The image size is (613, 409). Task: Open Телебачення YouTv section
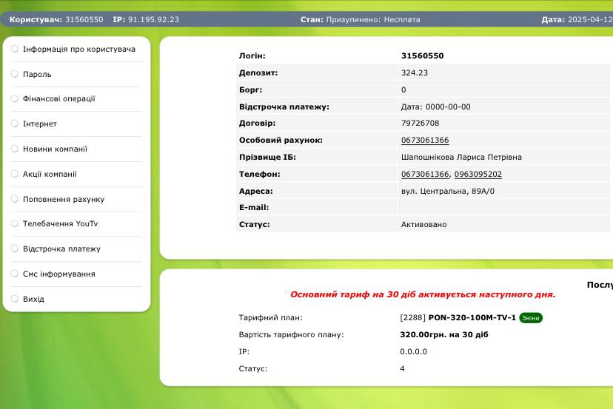pos(60,223)
